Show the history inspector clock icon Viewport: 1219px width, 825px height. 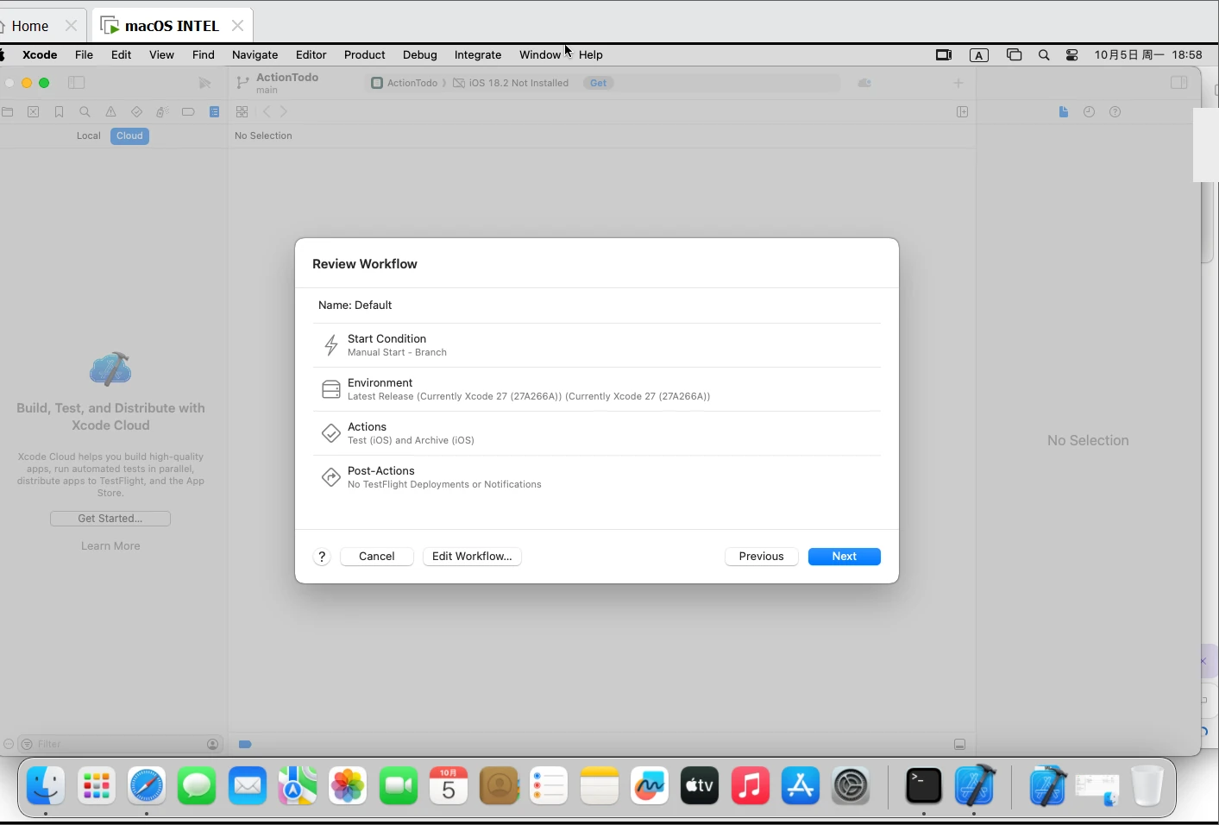1089,112
